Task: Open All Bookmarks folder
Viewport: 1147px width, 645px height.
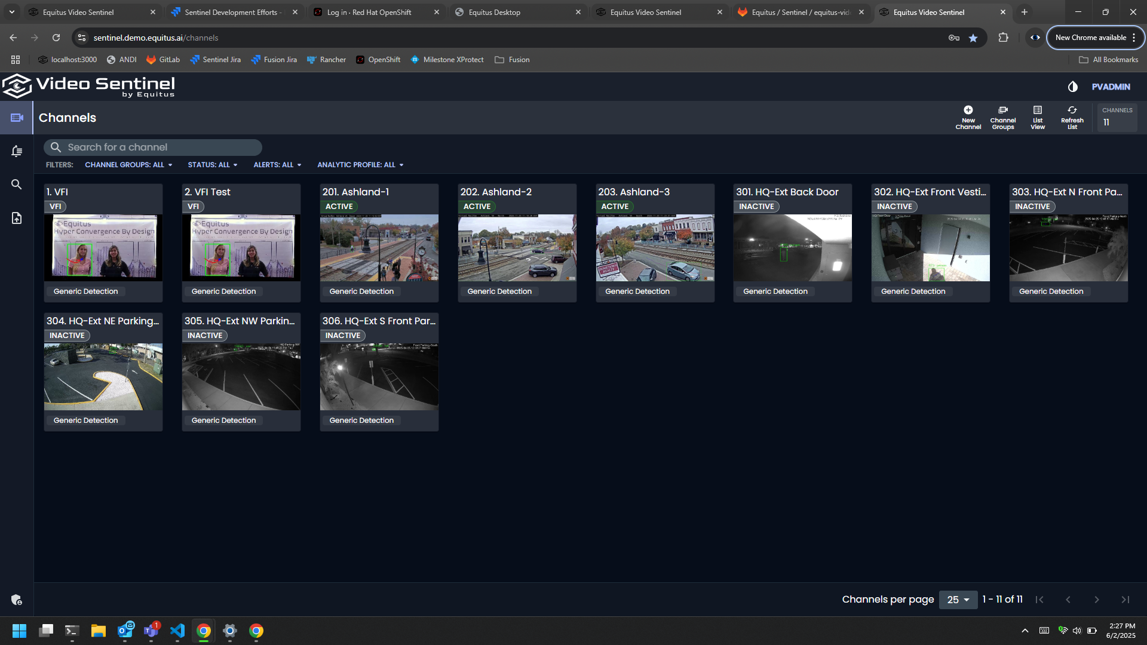Action: [1109, 60]
